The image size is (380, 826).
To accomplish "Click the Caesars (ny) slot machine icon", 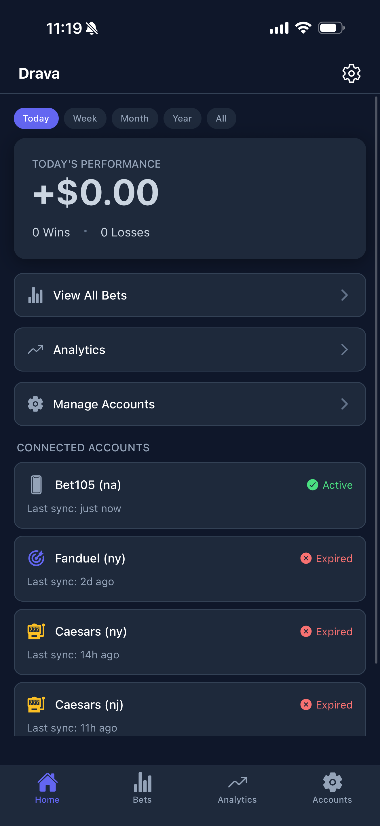I will [36, 631].
